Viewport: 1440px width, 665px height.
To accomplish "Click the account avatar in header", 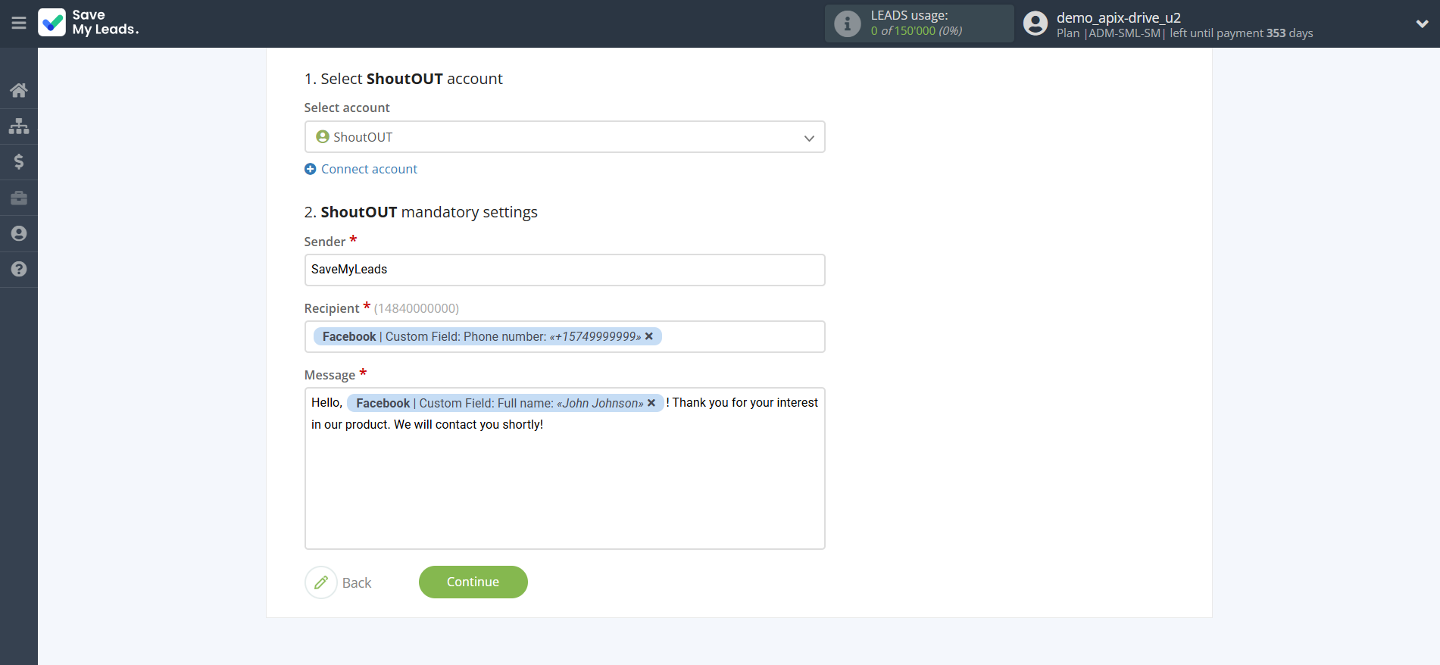I will 1035,23.
